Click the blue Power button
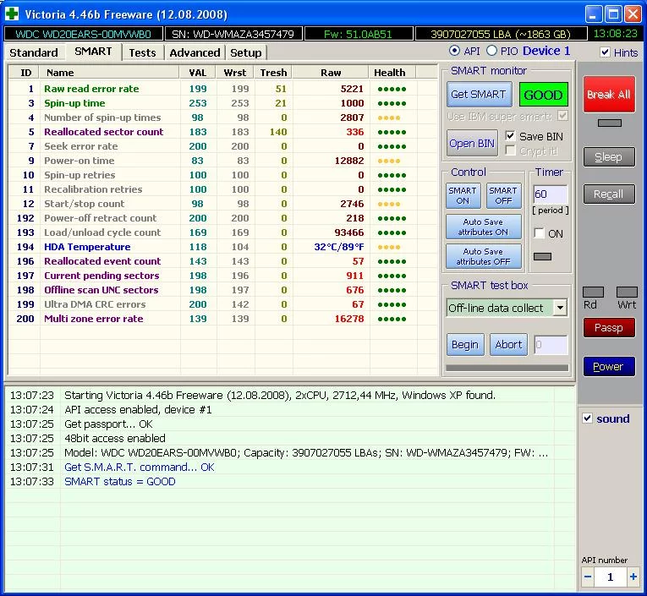 pyautogui.click(x=608, y=367)
